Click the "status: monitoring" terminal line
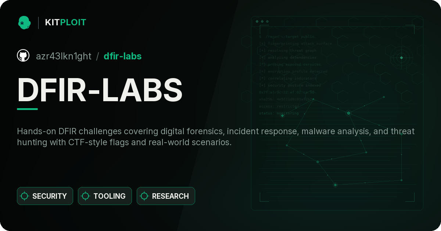The width and height of the screenshot is (441, 231). click(x=279, y=113)
